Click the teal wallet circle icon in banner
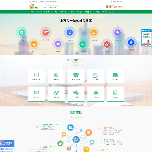152x152 pixels. click(22, 33)
